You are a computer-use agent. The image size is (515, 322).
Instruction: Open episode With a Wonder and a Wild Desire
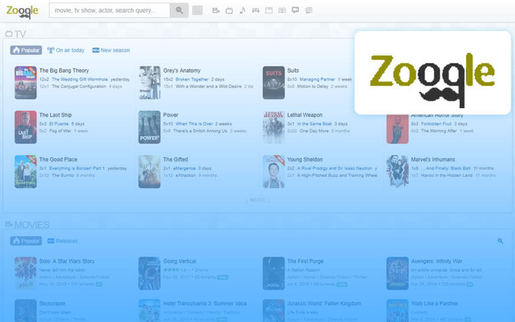click(x=209, y=86)
